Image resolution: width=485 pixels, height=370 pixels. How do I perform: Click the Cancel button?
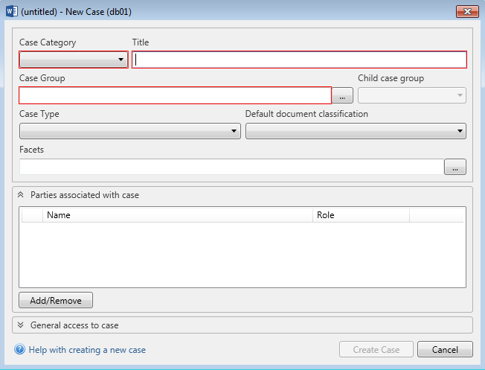pos(445,350)
